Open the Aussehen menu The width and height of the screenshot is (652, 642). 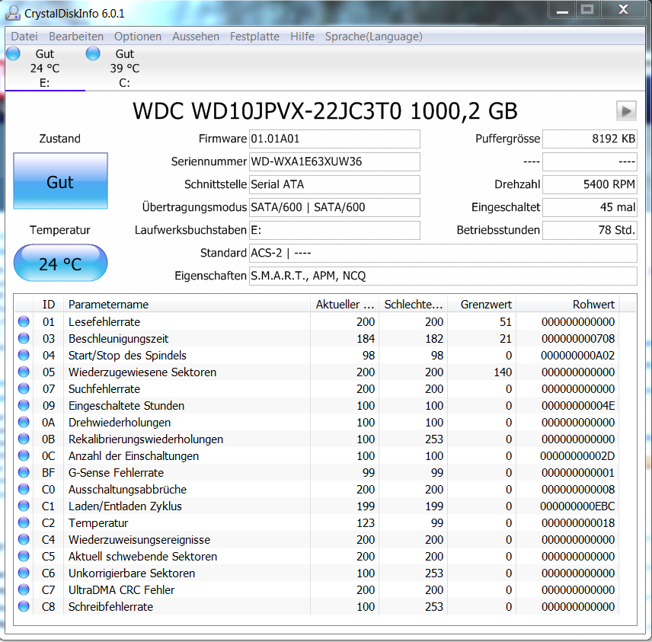tap(196, 37)
